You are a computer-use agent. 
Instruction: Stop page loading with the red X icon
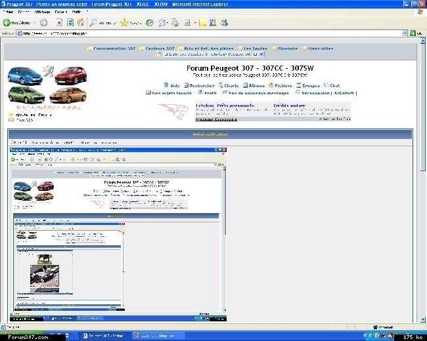(59, 23)
